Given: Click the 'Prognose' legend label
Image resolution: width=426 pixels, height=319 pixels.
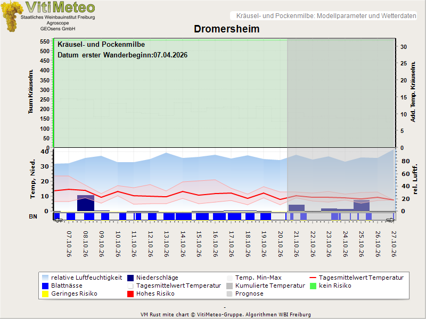Looking at the screenshot, I should [x=249, y=294].
